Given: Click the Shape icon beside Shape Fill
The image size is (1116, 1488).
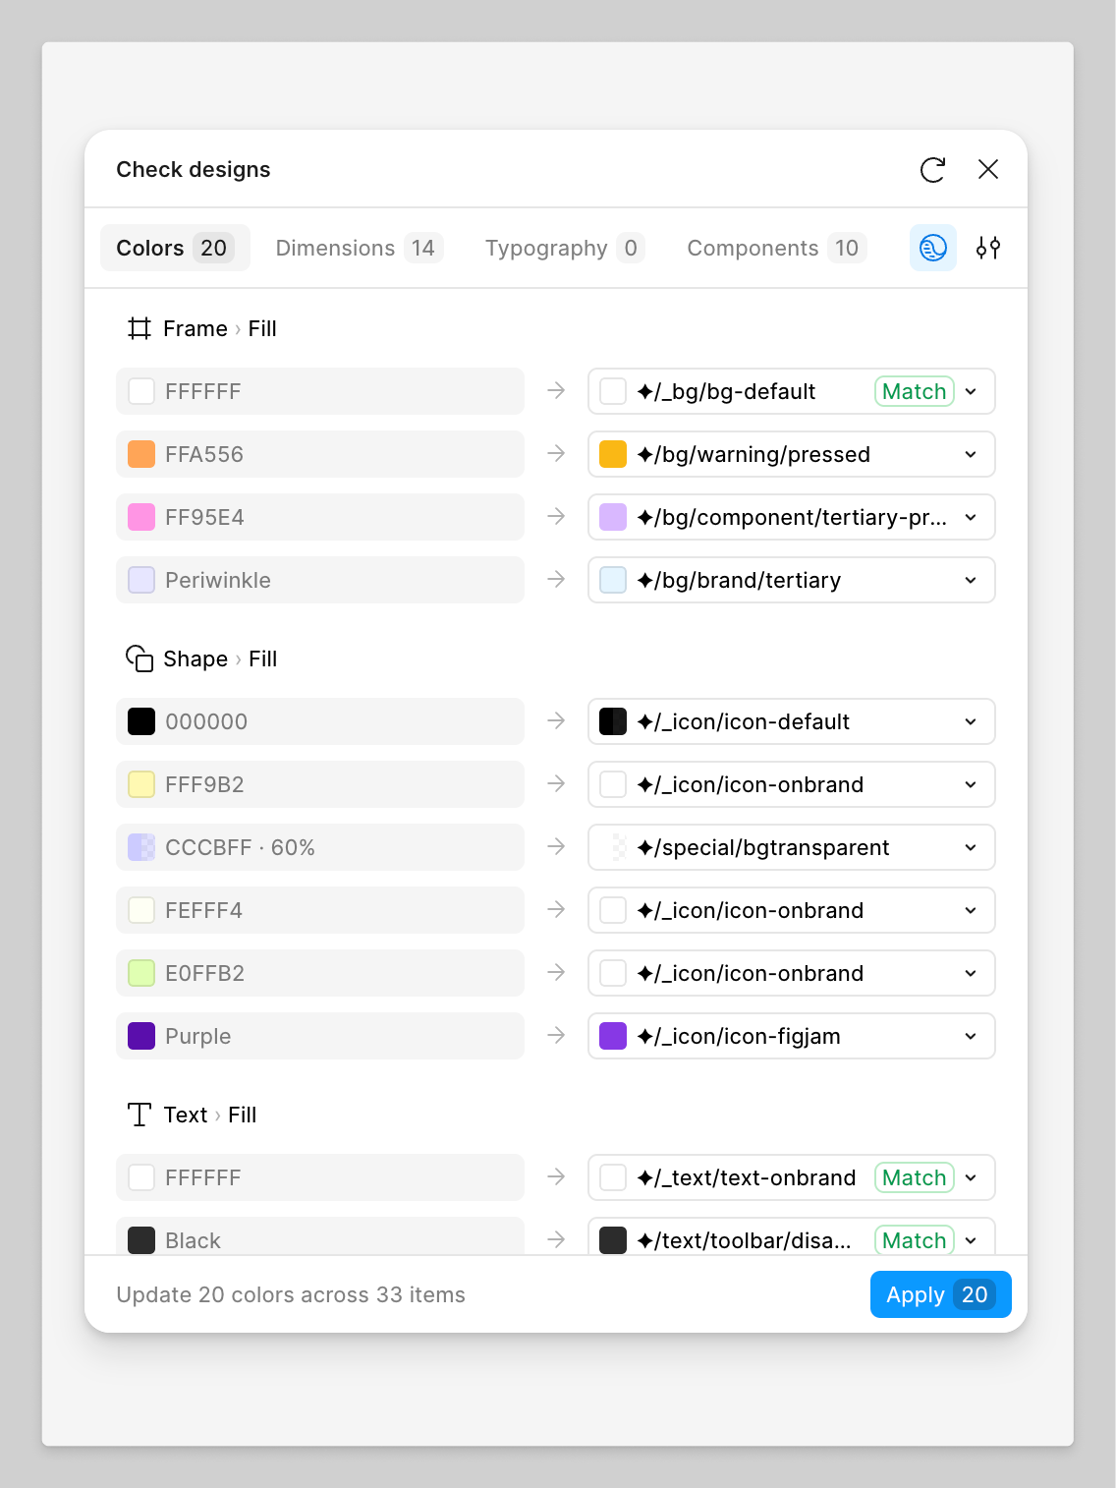Looking at the screenshot, I should click(x=139, y=658).
